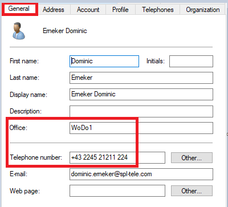Click the Display name input field

pos(141,94)
